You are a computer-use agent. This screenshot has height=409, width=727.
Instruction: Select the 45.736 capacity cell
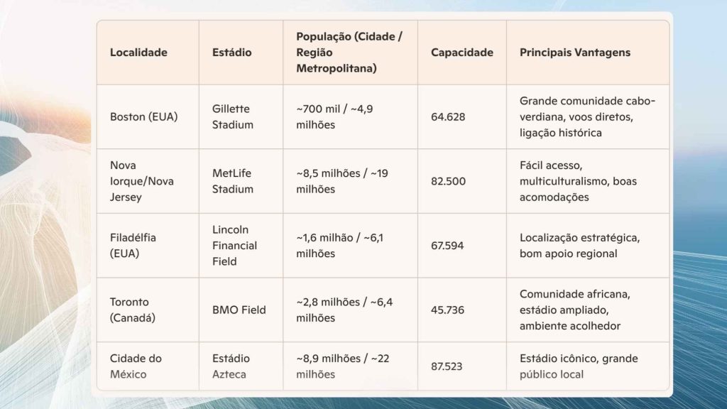[x=448, y=310]
